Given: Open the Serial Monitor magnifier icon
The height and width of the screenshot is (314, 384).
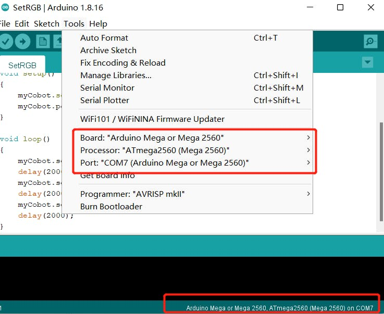Looking at the screenshot, I should coord(370,41).
